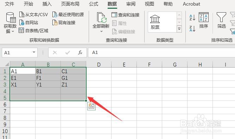This screenshot has height=139, width=235.
Task: Select column D header
Action: [99, 64]
